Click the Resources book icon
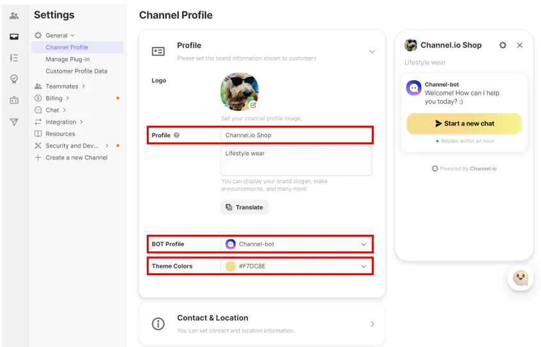This screenshot has height=347, width=541. (38, 133)
